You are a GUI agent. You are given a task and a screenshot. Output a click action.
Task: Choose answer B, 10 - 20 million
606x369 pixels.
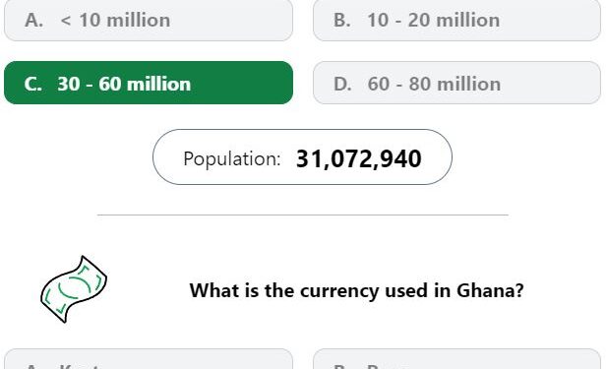point(456,20)
